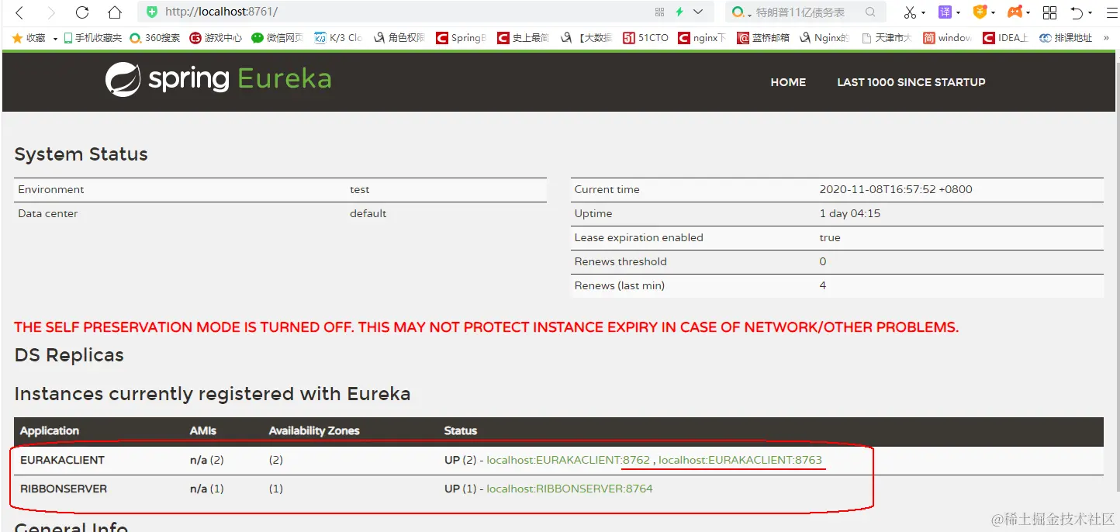This screenshot has width=1120, height=532.
Task: Click the green lightning speed mode icon
Action: click(679, 12)
